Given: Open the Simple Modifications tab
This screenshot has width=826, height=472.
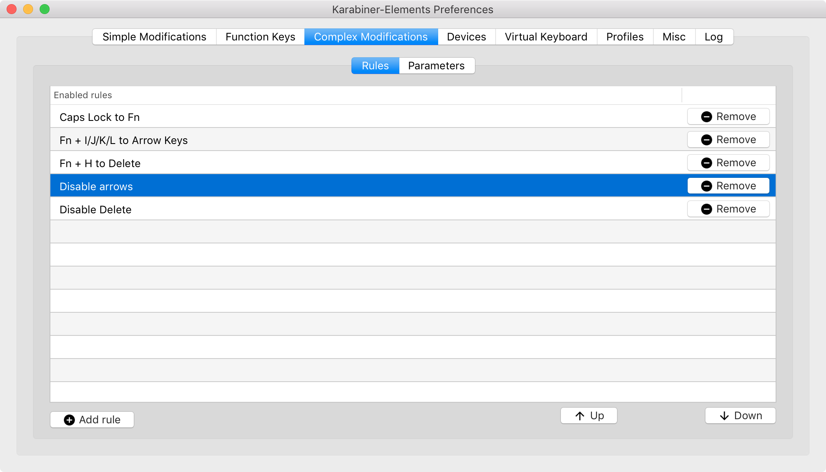Looking at the screenshot, I should pyautogui.click(x=154, y=37).
